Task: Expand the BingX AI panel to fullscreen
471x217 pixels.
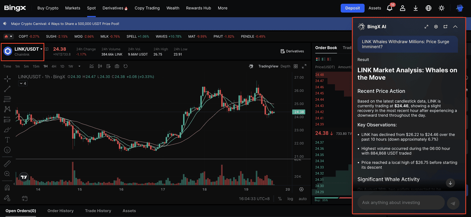Action: click(x=426, y=26)
